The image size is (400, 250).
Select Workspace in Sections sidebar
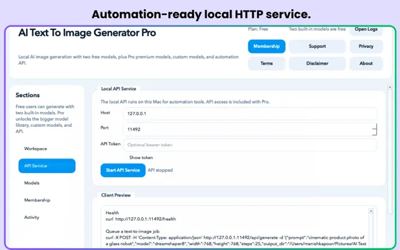point(47,149)
